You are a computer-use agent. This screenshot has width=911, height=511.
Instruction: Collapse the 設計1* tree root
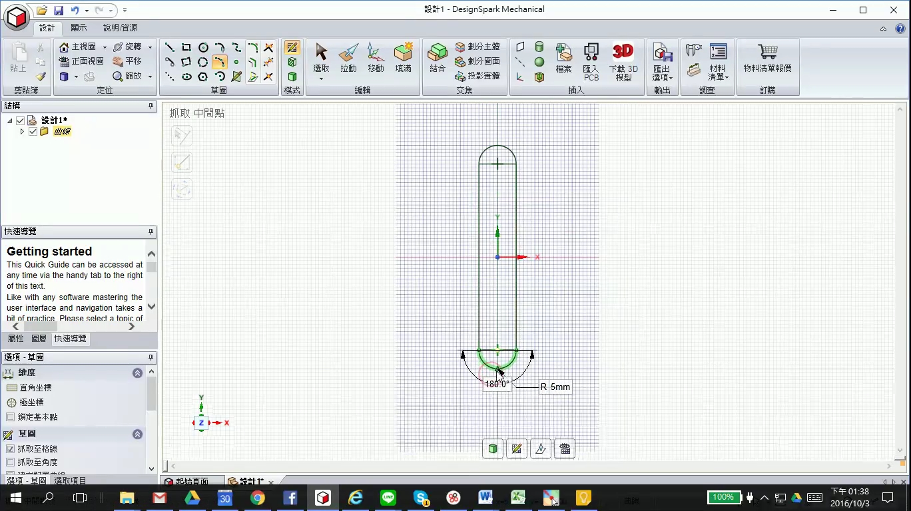(10, 120)
